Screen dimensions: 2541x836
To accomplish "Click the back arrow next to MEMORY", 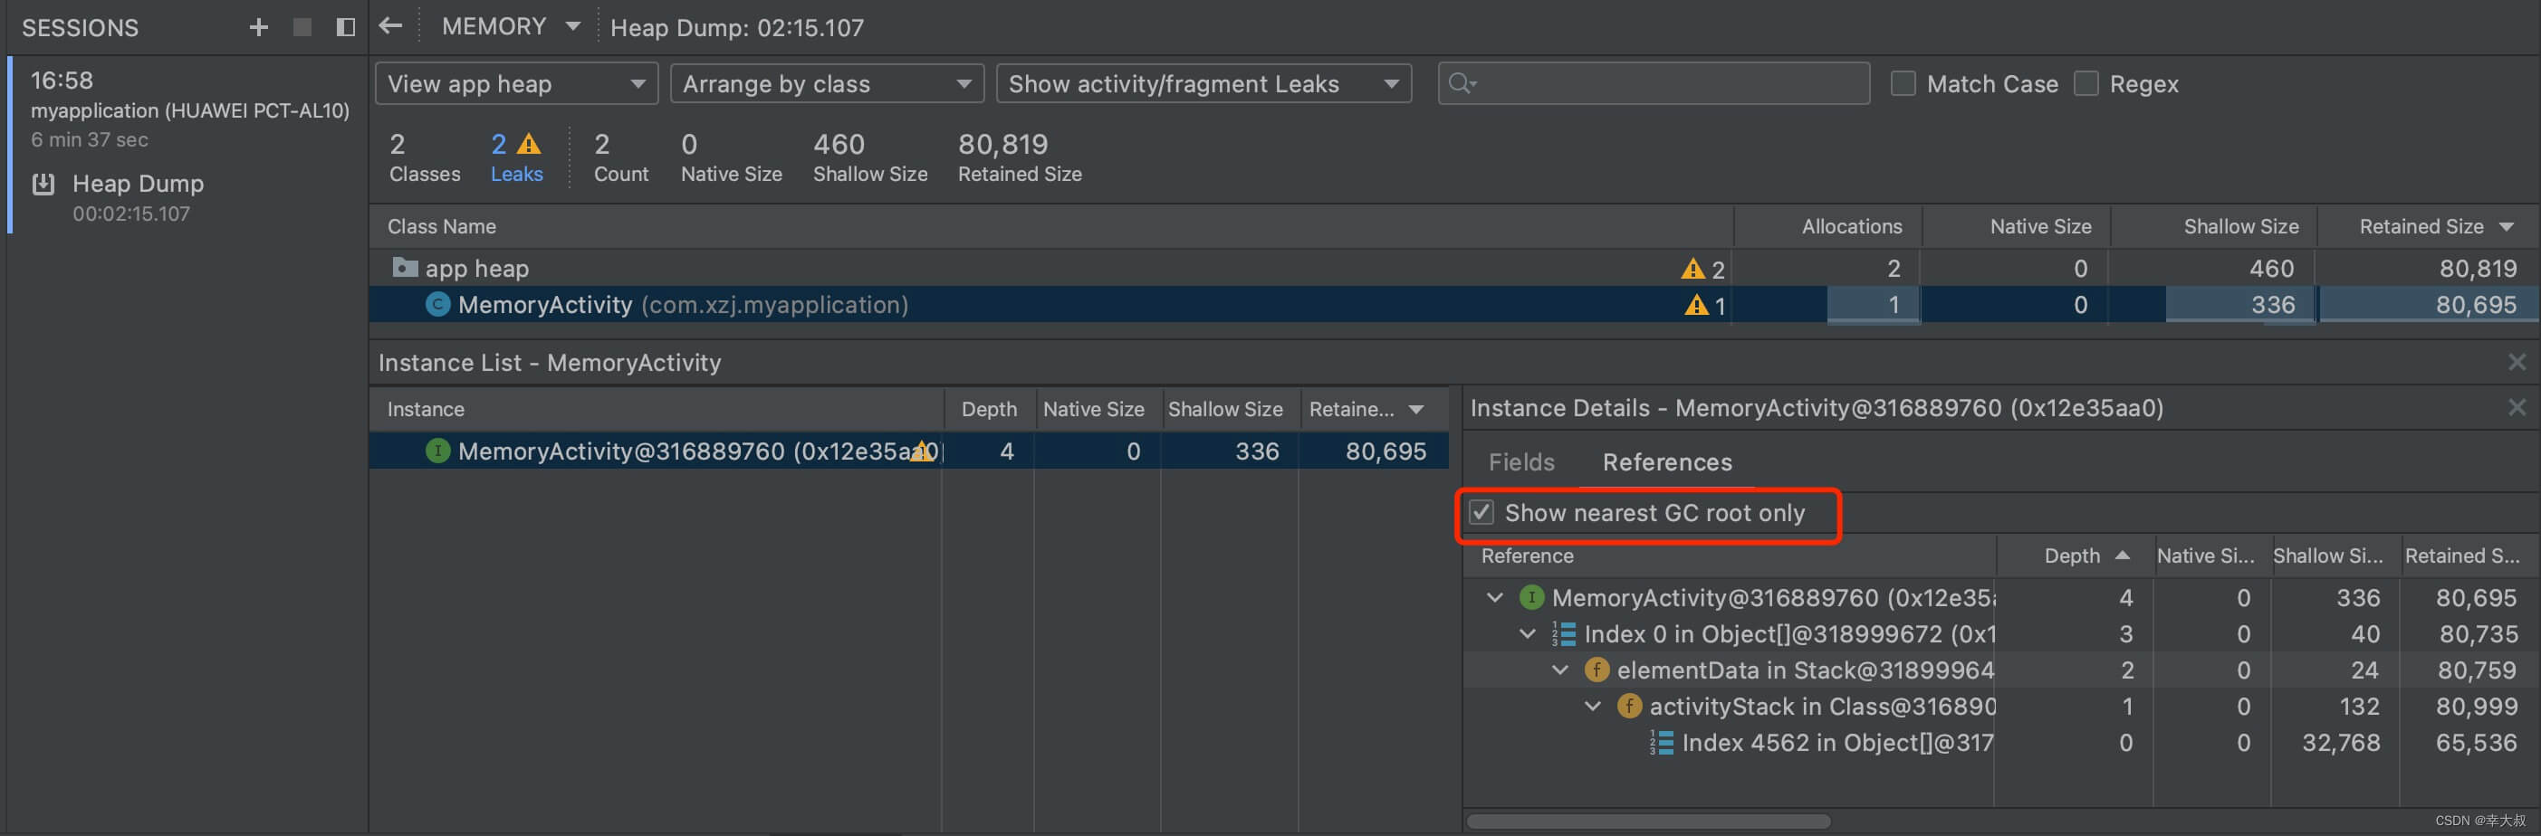I will point(390,26).
